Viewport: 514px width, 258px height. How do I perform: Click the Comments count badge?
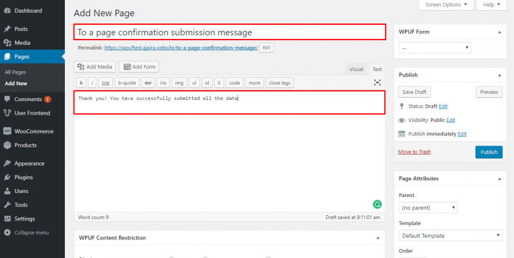[48, 99]
